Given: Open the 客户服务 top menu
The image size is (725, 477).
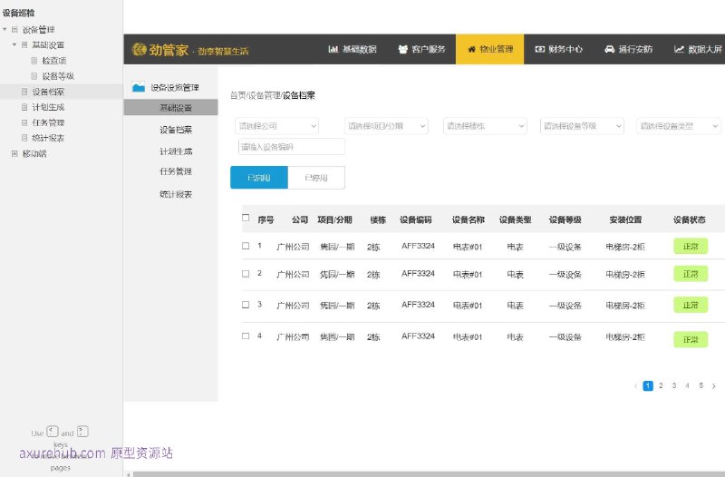Looking at the screenshot, I should click(x=421, y=49).
